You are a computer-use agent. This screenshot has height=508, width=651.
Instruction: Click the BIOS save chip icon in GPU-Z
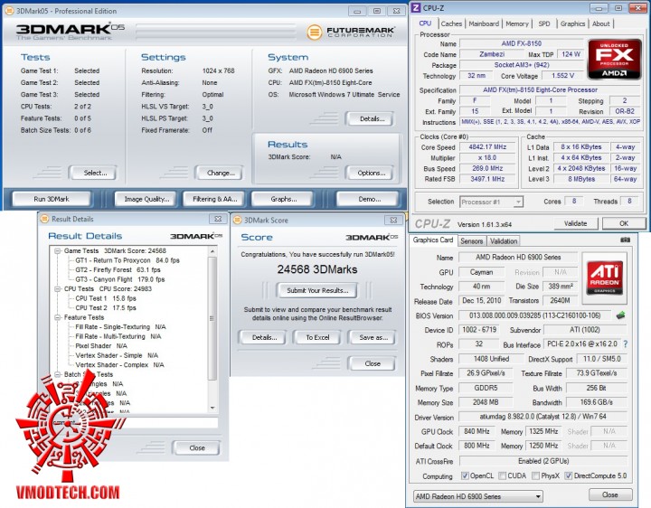(620, 315)
